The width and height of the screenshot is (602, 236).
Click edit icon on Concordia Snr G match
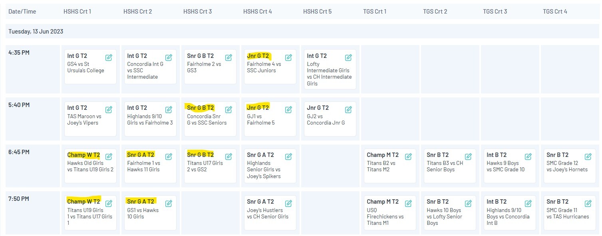pos(228,109)
